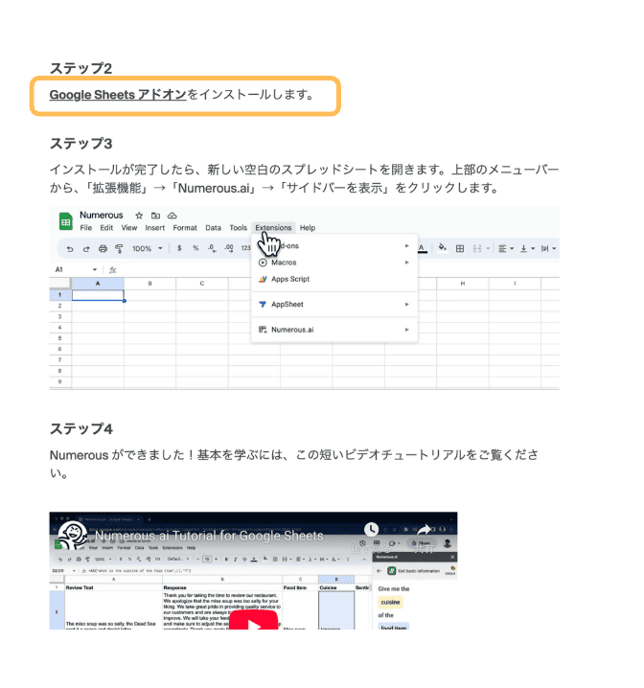Click the Borders icon
The width and height of the screenshot is (644, 688).
460,249
